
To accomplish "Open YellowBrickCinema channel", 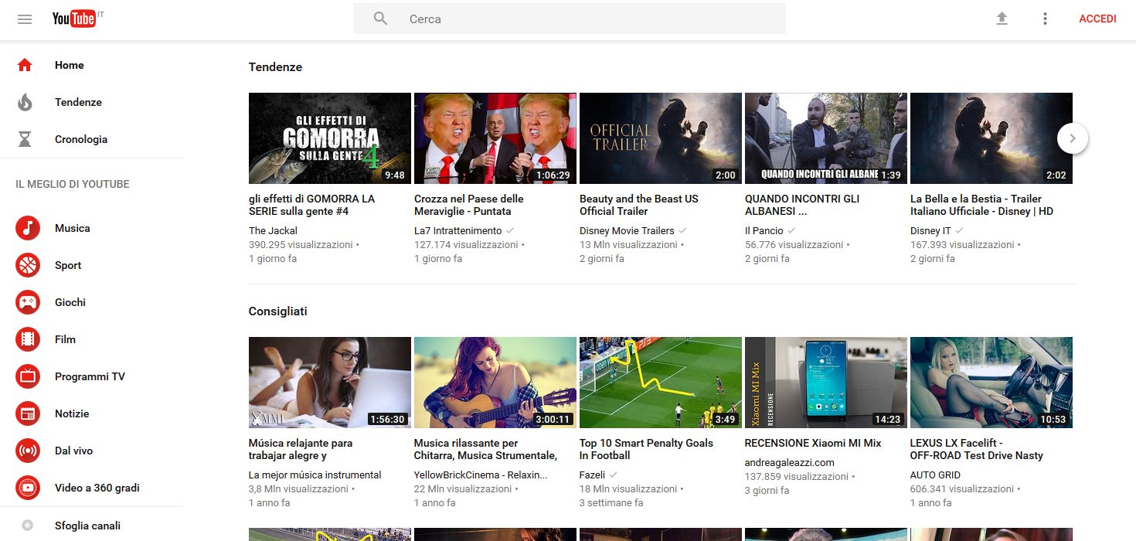I will click(481, 475).
